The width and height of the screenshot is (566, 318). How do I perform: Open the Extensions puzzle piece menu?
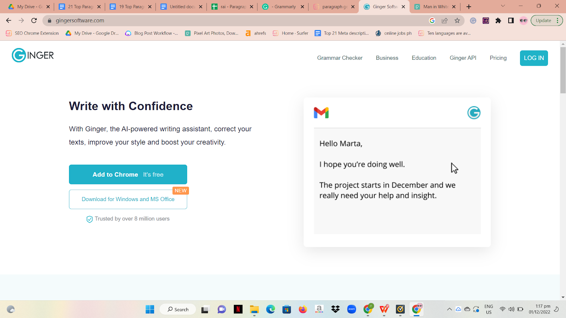pos(498,20)
